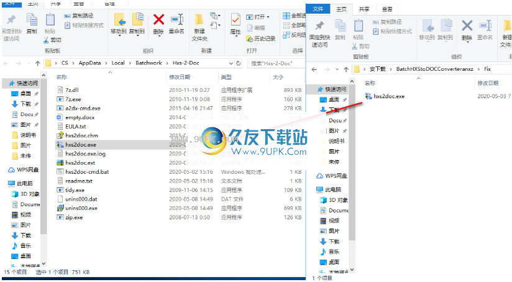
Task: Open History button in left window ribbon
Action: click(x=260, y=39)
